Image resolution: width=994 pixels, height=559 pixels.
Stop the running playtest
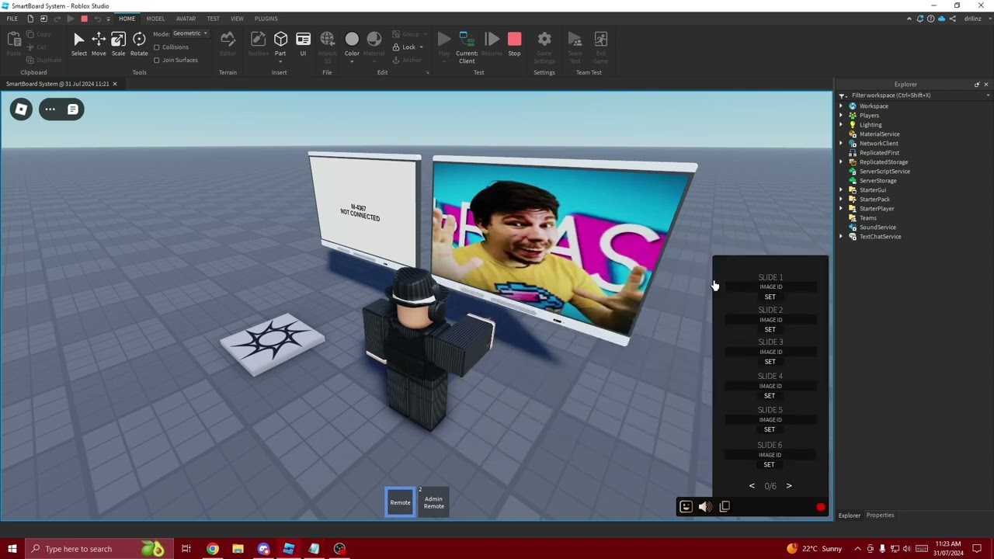click(514, 43)
